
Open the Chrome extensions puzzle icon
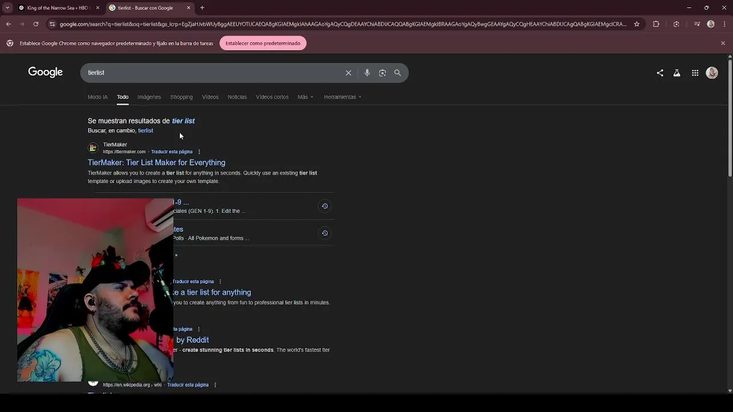pos(656,24)
